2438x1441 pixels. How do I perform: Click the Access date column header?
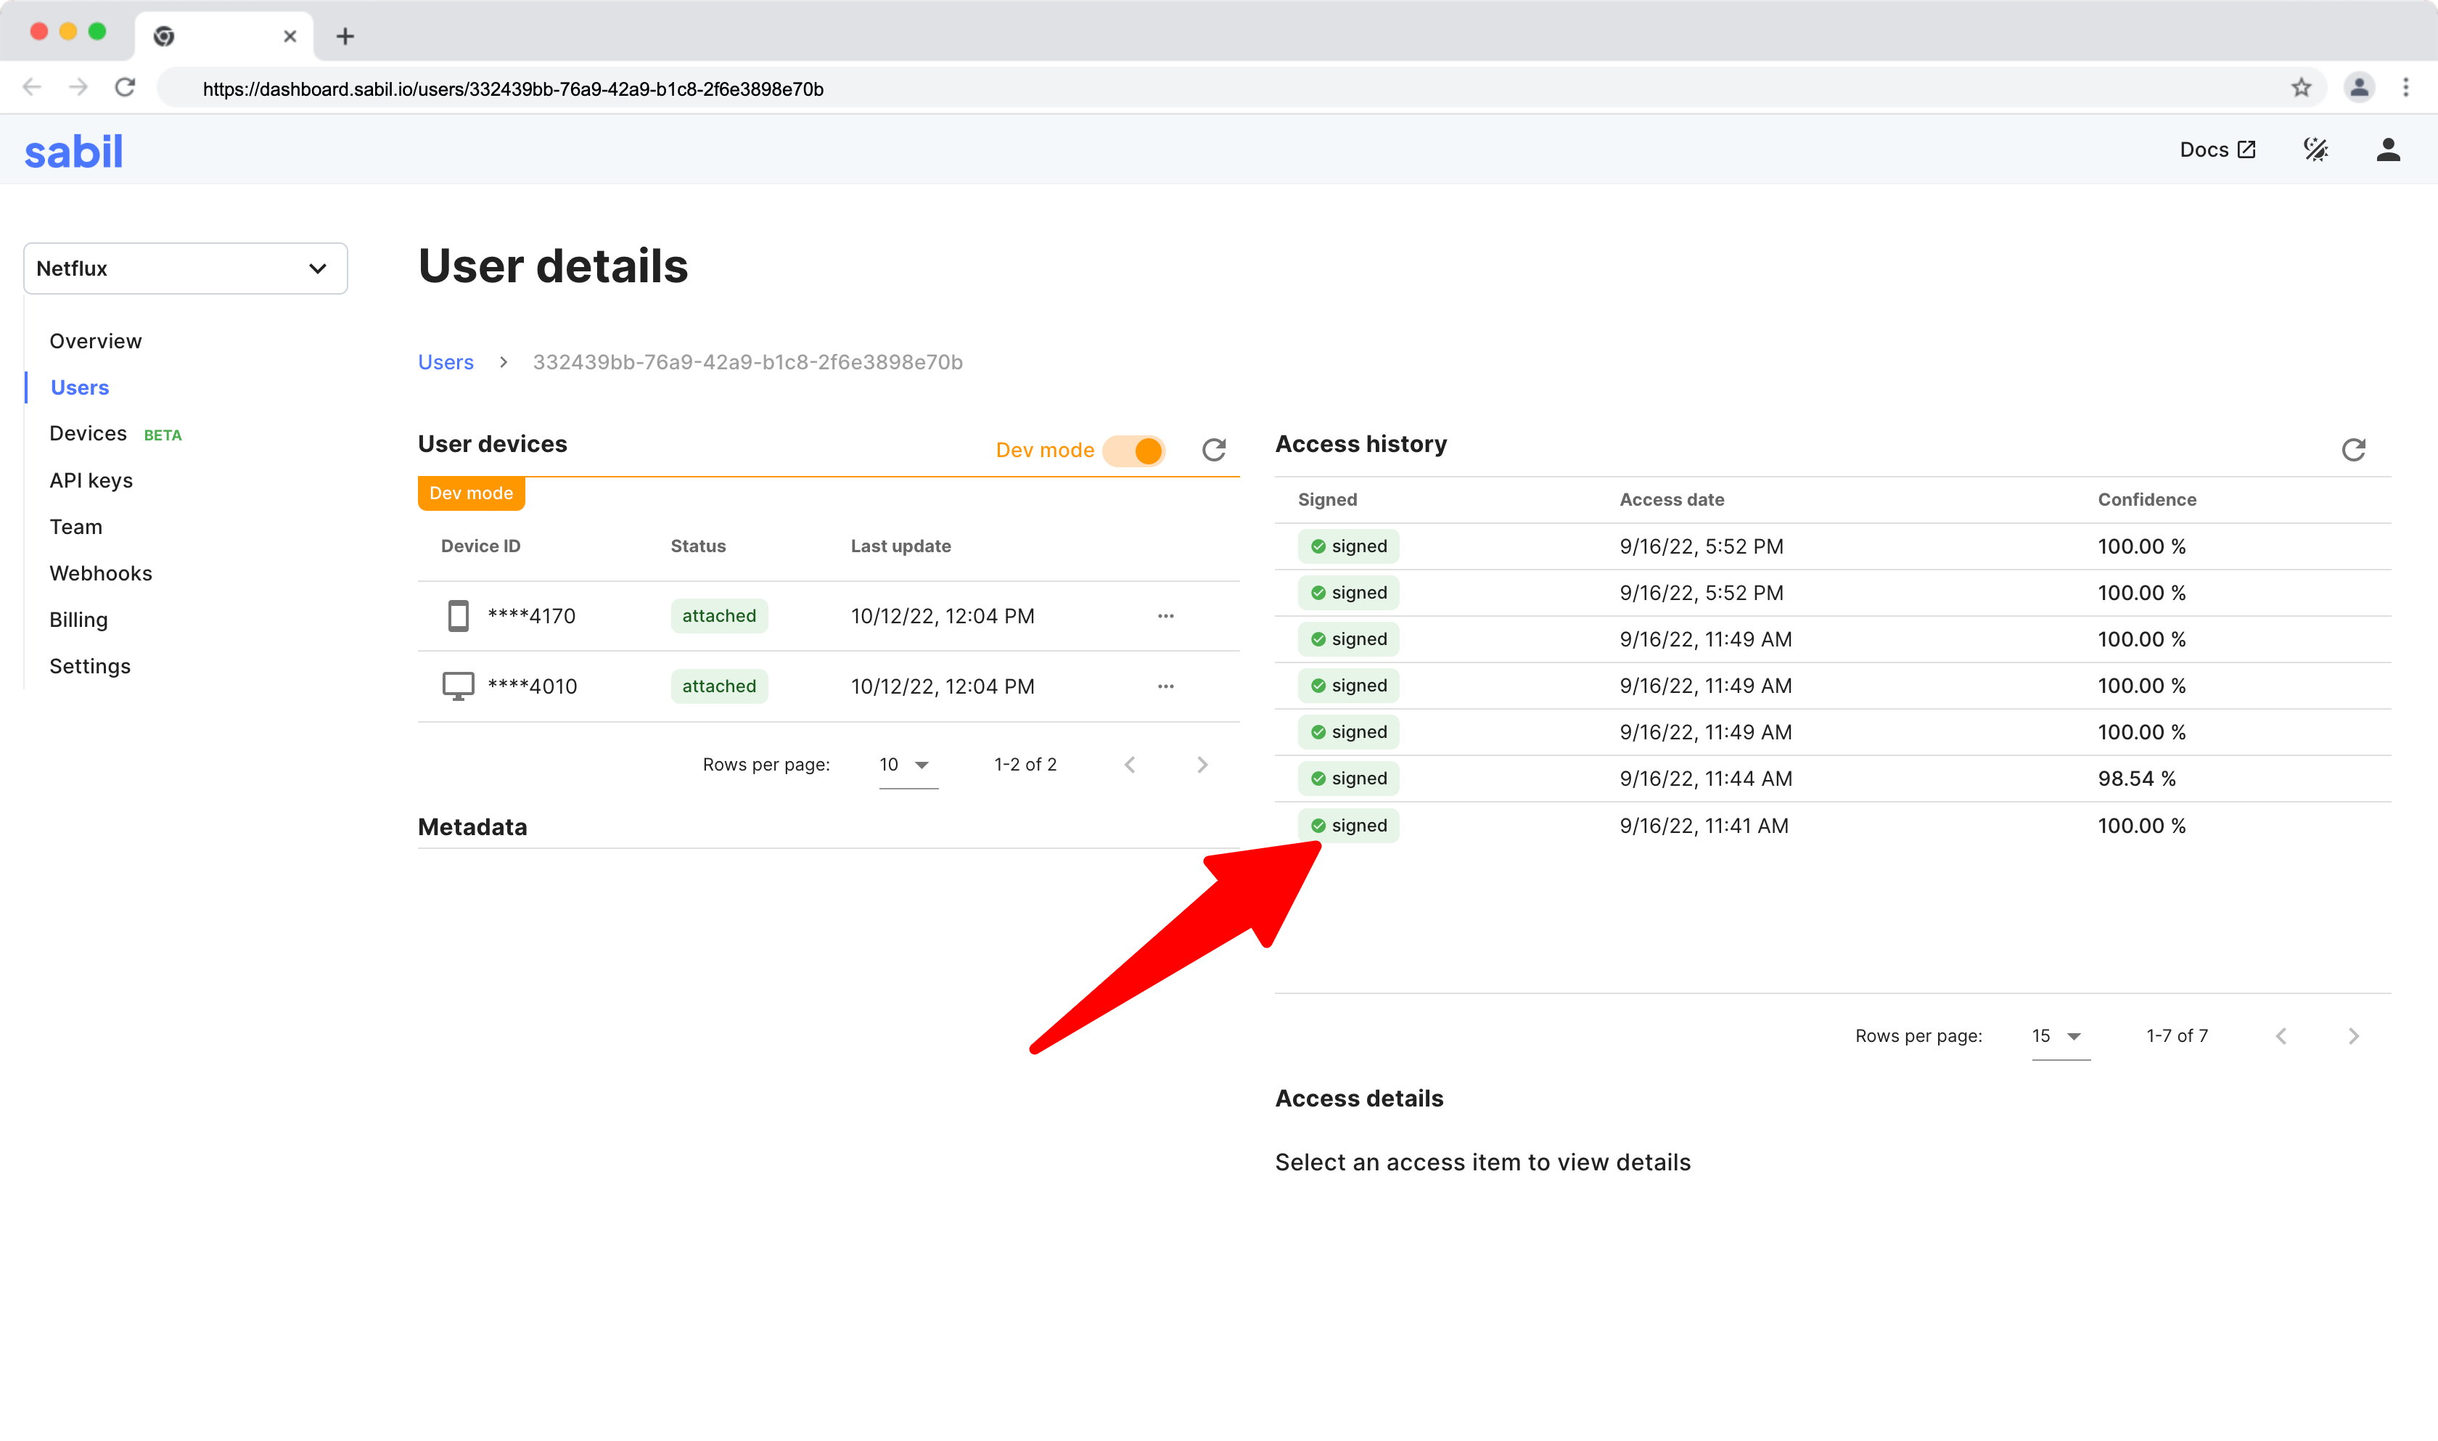(x=1671, y=499)
